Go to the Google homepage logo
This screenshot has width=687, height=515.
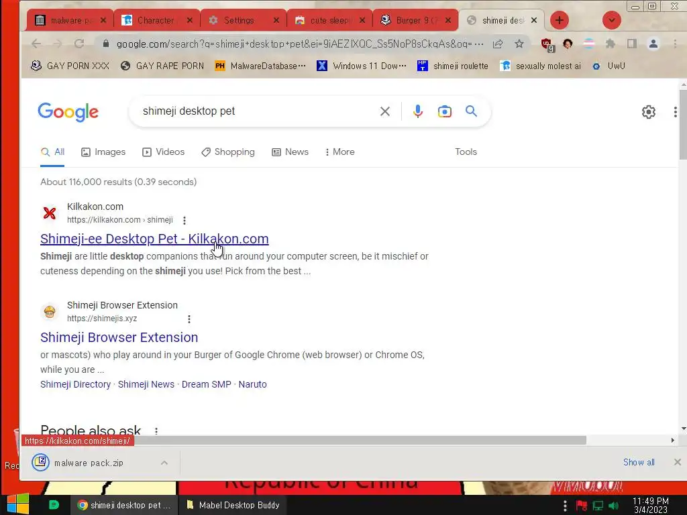[x=68, y=112]
